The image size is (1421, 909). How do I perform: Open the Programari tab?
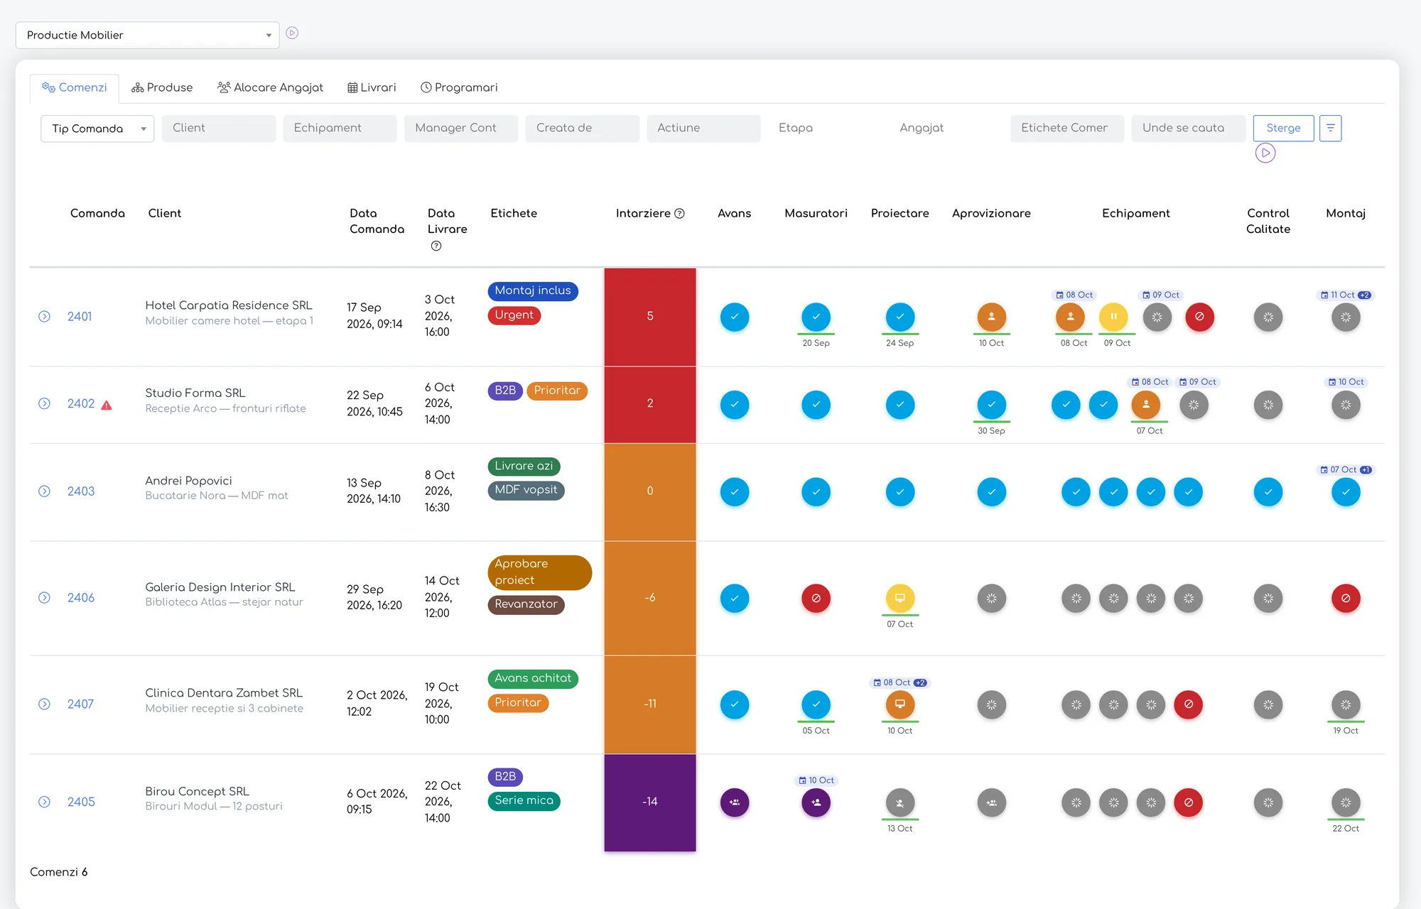[459, 87]
